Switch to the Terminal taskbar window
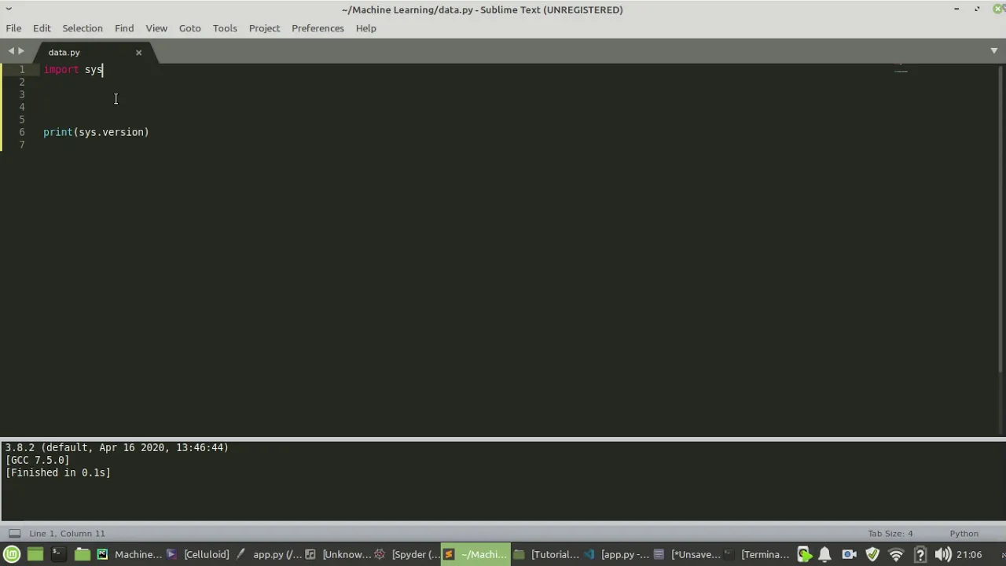 [756, 554]
